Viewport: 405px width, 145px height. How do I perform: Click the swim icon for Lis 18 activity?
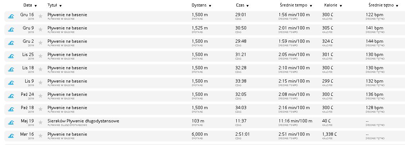[11, 70]
